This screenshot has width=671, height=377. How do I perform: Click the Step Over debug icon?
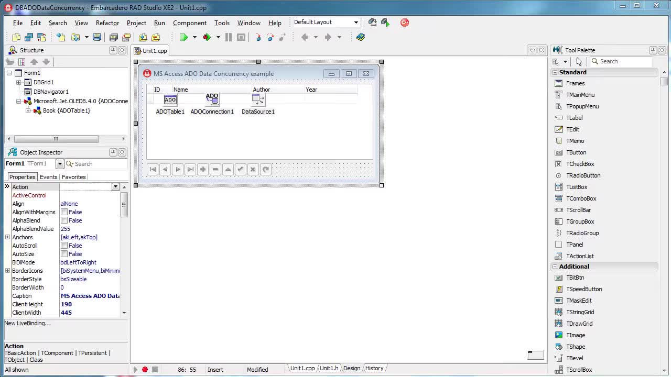pos(270,37)
